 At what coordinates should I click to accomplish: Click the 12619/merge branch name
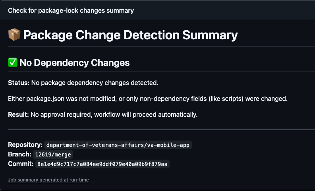click(54, 154)
